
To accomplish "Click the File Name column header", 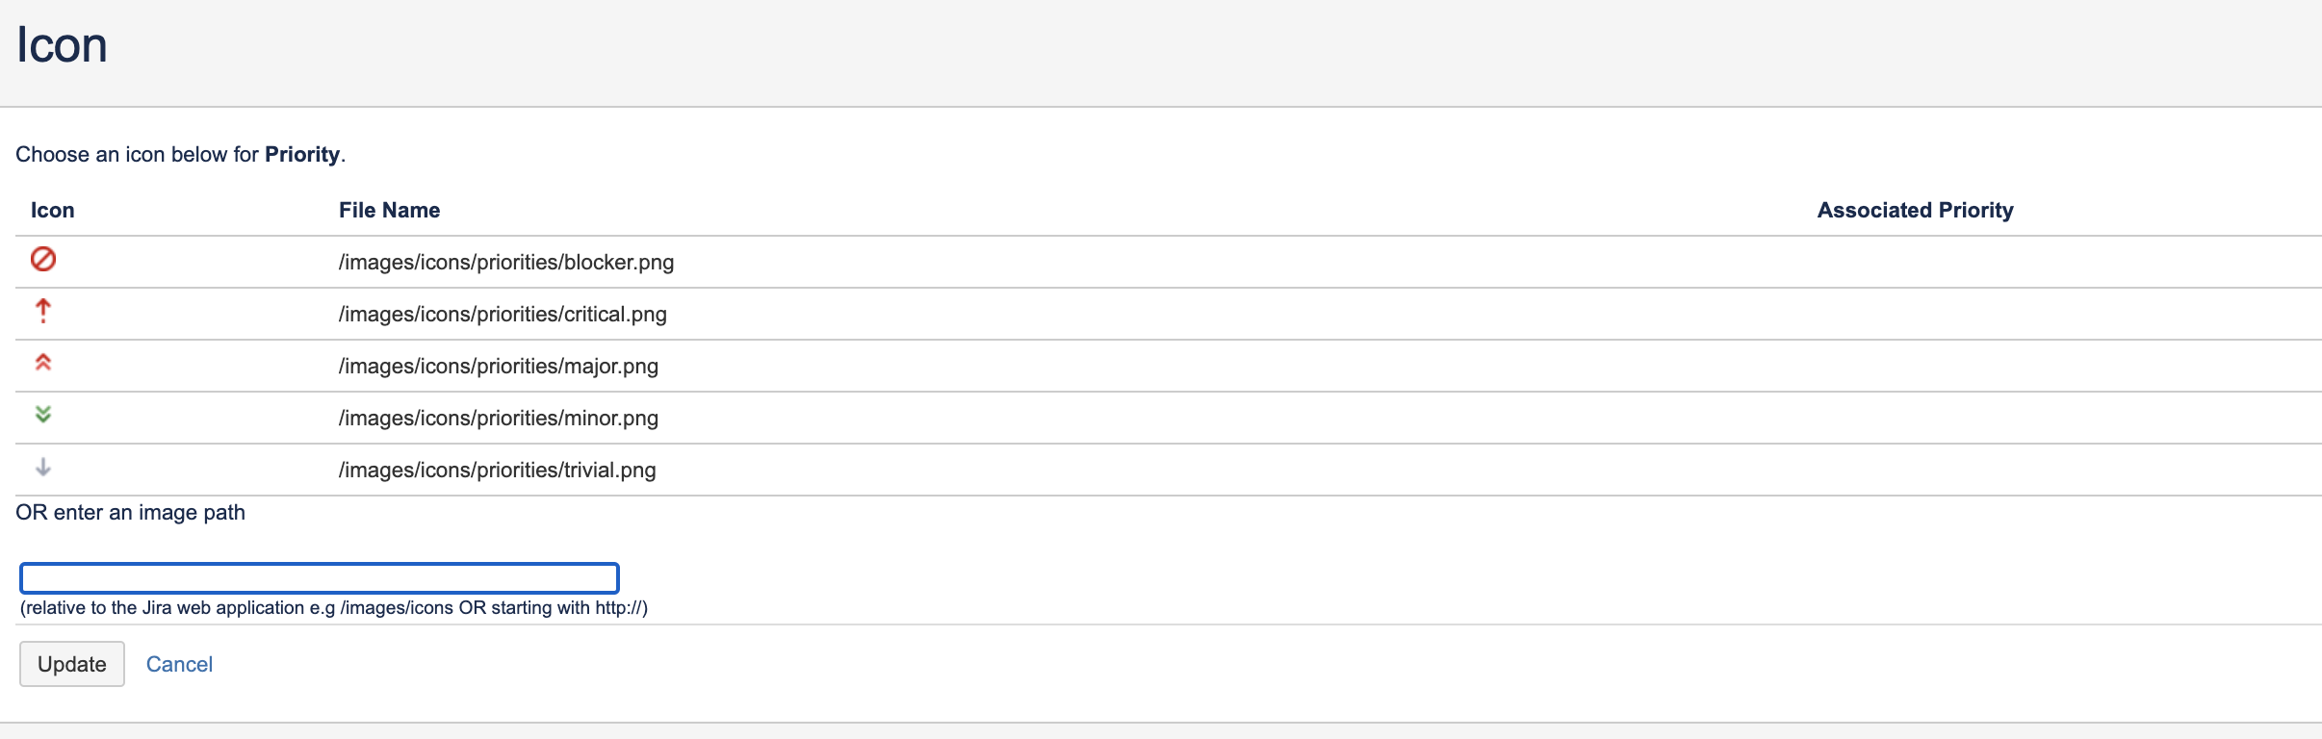I will [388, 210].
